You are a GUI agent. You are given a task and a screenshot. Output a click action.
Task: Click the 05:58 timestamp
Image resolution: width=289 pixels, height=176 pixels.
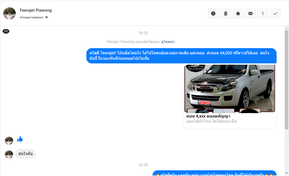(143, 165)
